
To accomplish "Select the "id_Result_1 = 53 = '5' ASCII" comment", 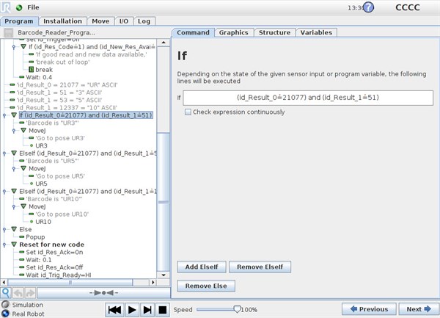I will [56, 100].
